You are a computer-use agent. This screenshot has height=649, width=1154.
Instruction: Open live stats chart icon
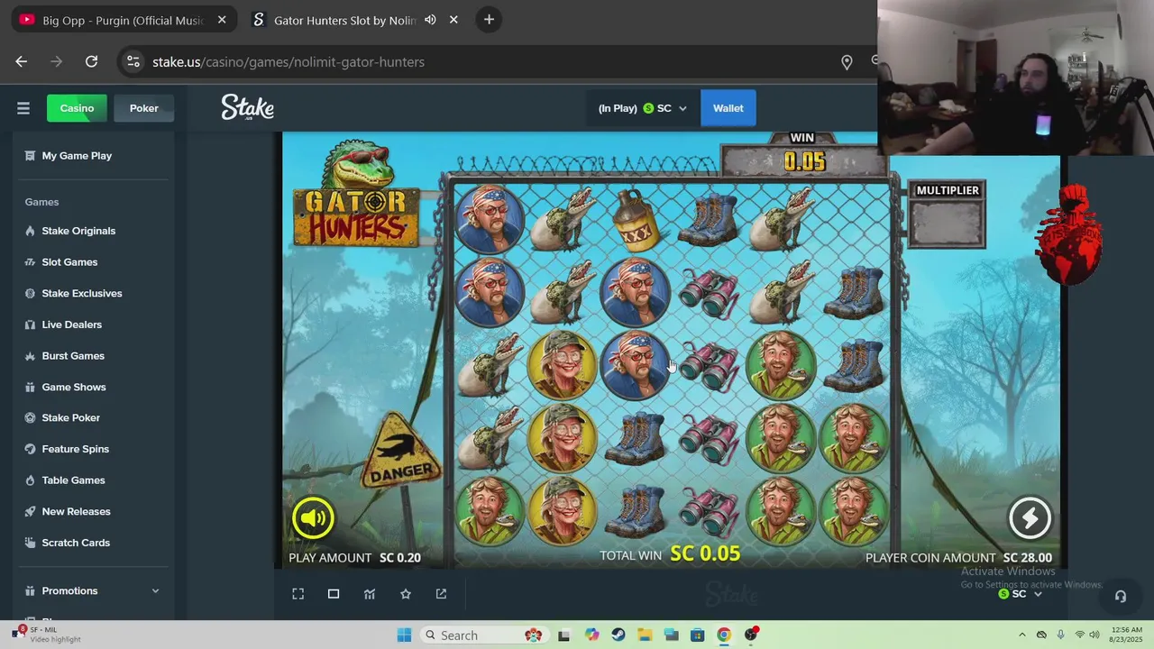370,594
